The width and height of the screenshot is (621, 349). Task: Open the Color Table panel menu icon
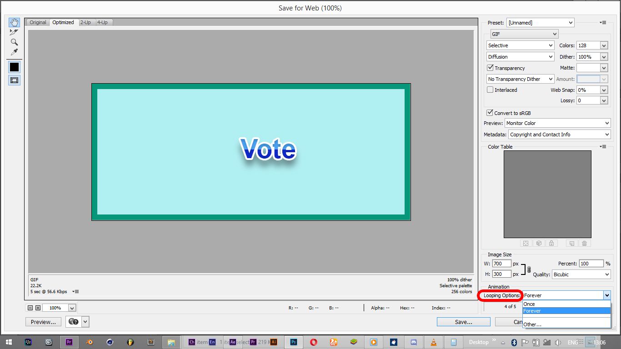tap(603, 146)
